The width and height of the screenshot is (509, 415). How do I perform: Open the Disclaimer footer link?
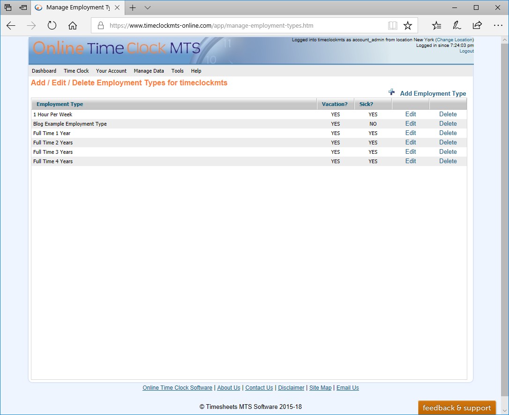291,388
